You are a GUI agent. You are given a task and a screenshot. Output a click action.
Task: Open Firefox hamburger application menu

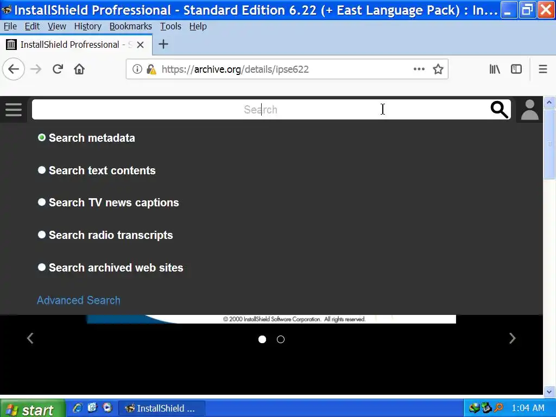click(x=543, y=69)
